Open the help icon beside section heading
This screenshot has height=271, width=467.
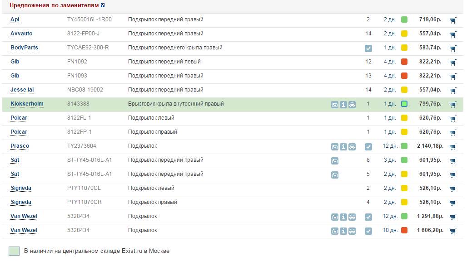coord(103,5)
